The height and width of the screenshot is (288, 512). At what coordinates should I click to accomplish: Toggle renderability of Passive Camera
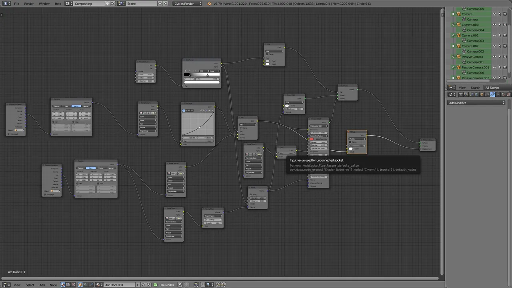505,56
